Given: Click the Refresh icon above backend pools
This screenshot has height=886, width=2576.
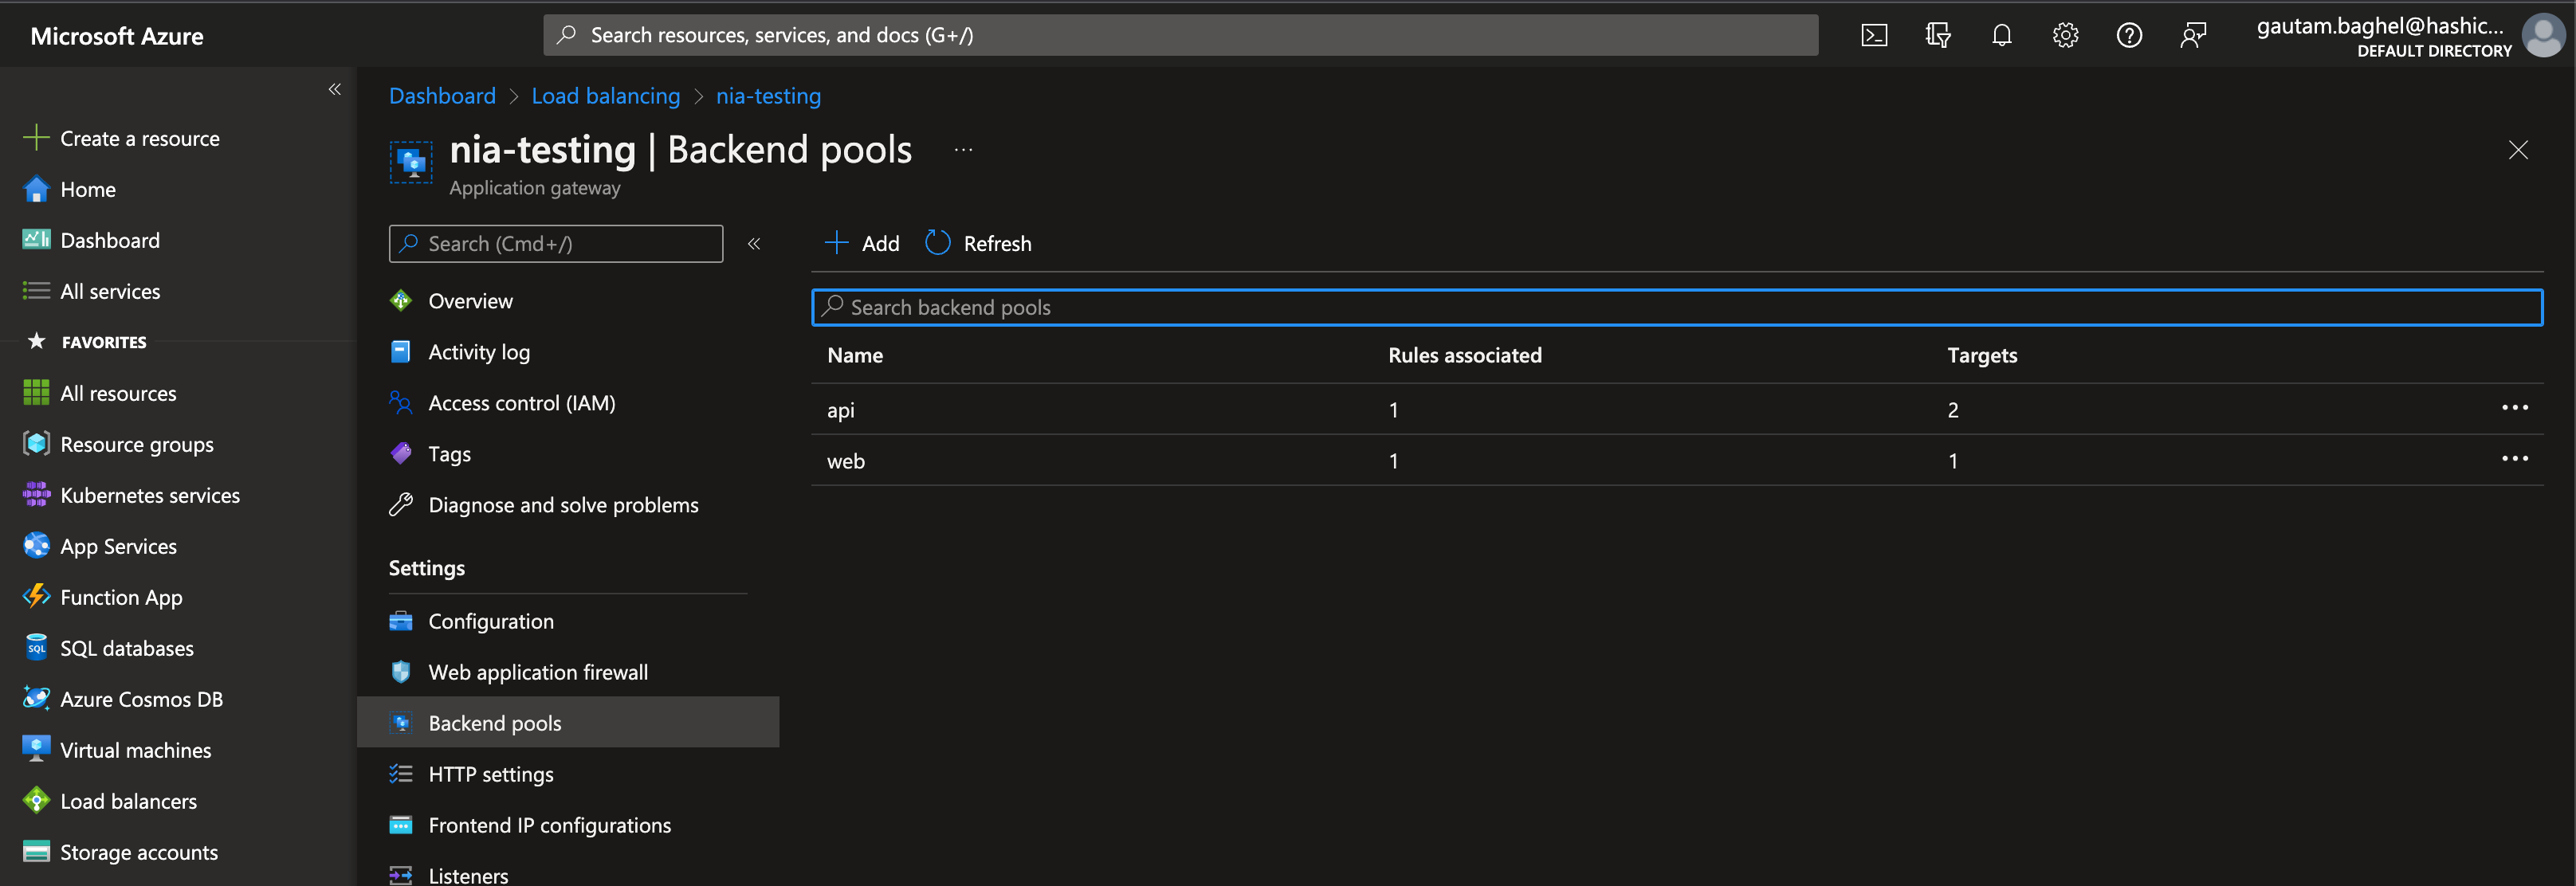Looking at the screenshot, I should click(x=937, y=242).
